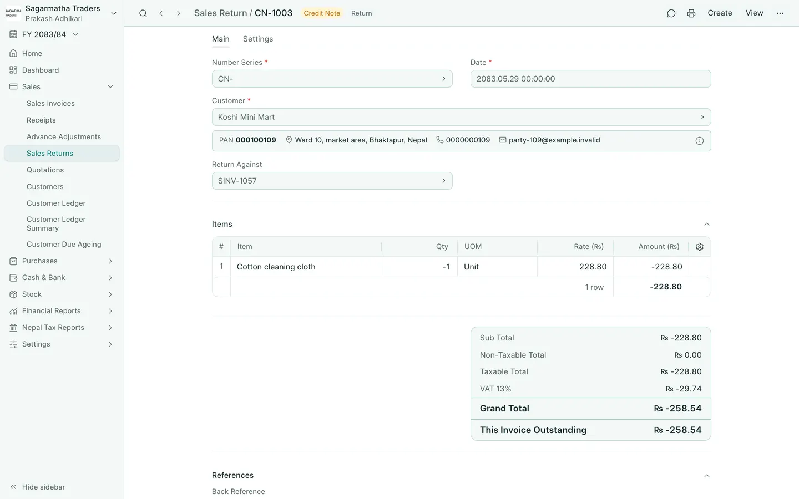
Task: Click the Sagarmatha Traders company logo
Action: [x=13, y=13]
